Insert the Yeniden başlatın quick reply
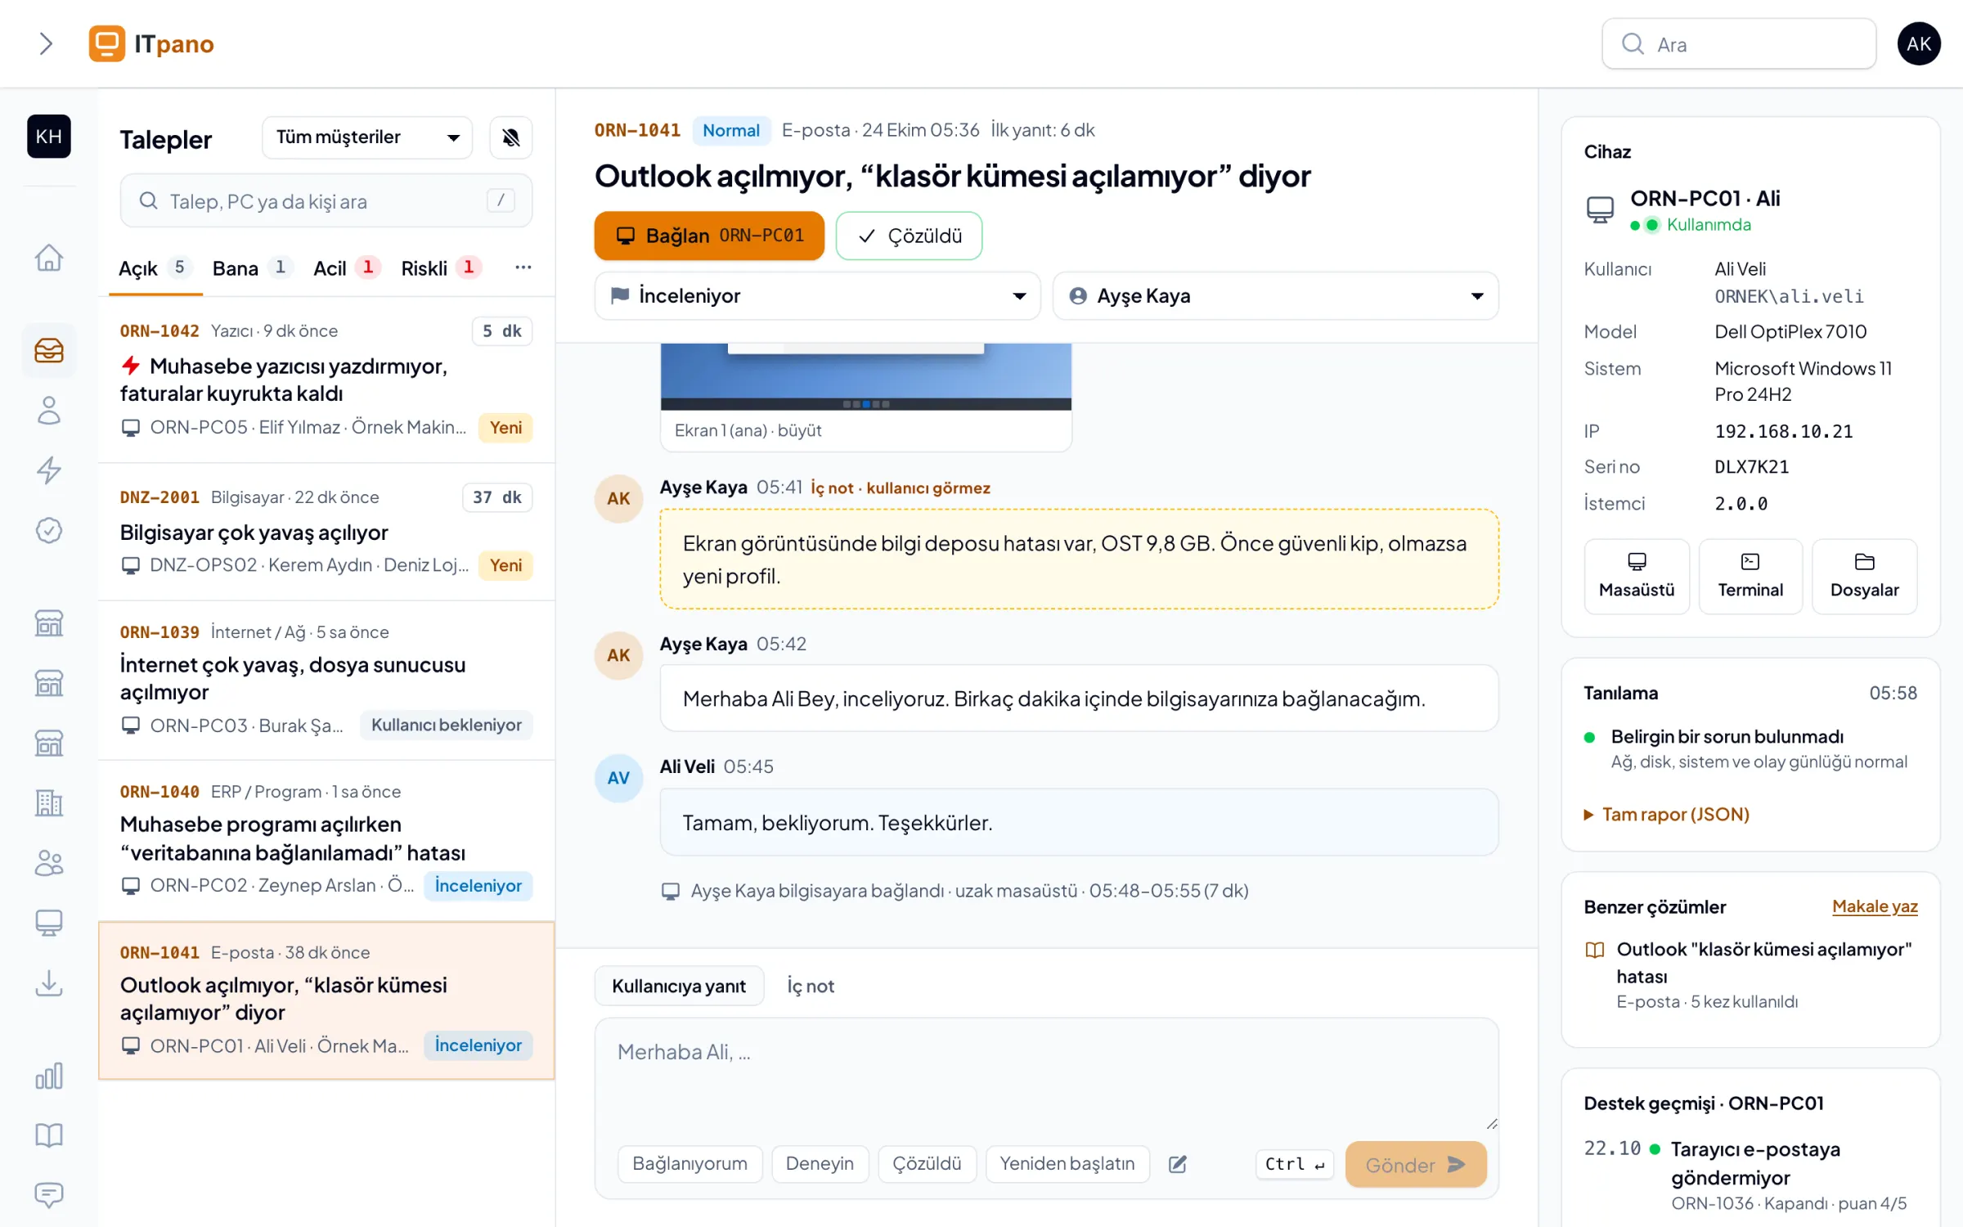Viewport: 1963px width, 1227px height. click(1067, 1164)
